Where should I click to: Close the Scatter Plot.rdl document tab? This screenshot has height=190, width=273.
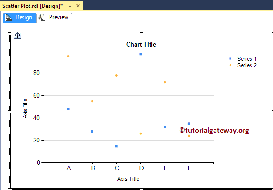78,6
